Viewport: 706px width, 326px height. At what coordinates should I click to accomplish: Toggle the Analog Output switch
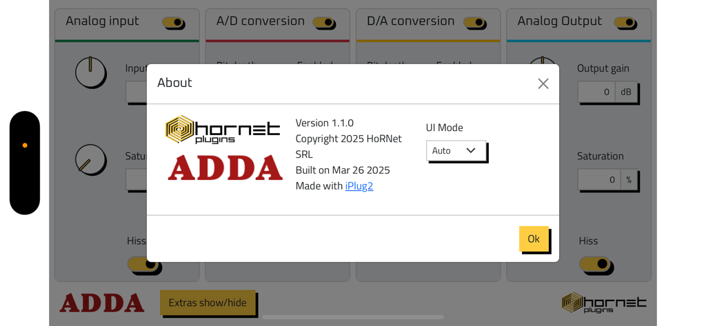tap(625, 22)
